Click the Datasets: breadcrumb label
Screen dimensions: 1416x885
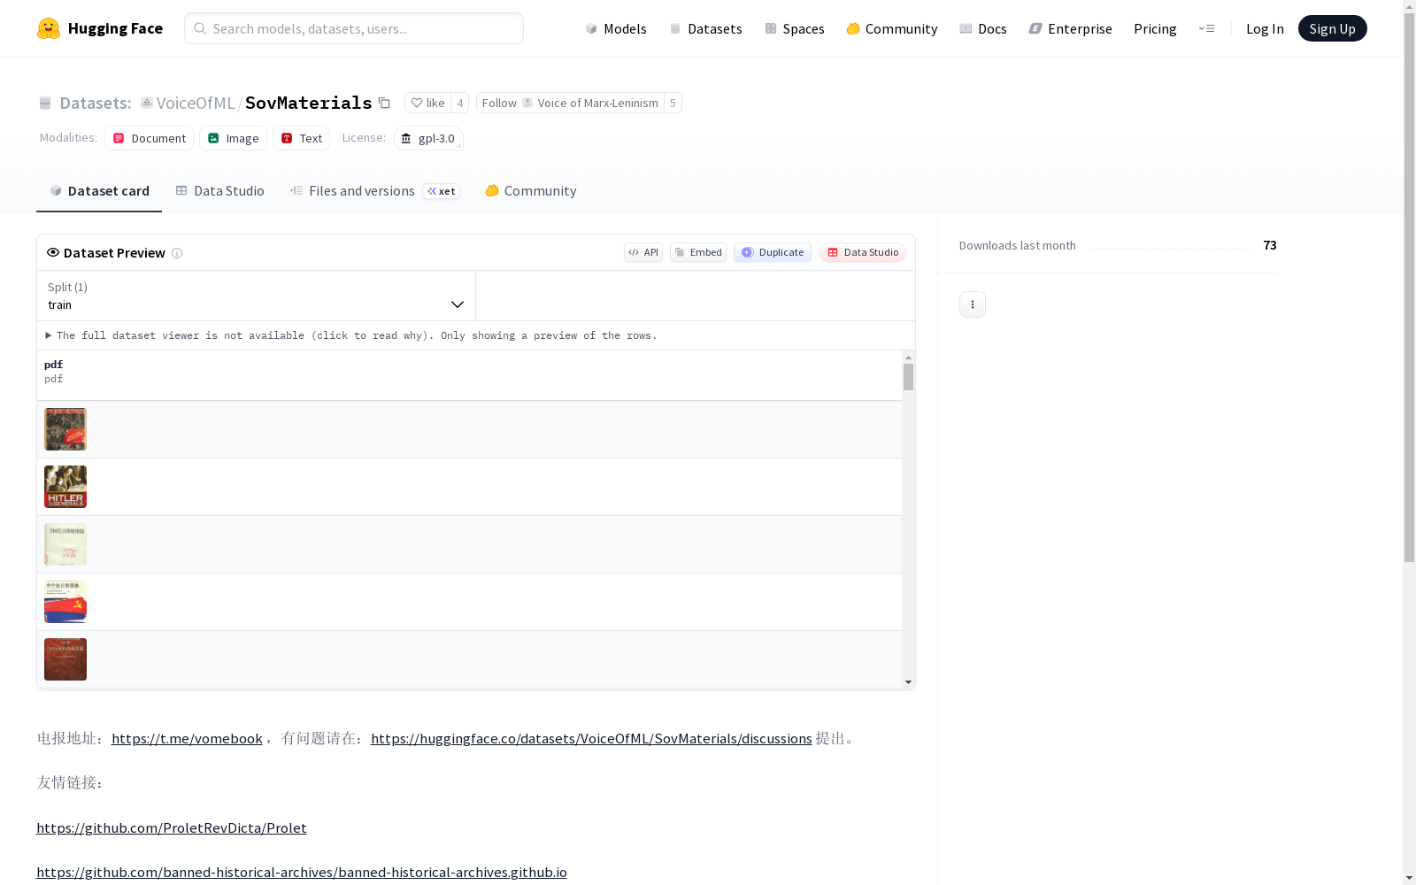[95, 103]
